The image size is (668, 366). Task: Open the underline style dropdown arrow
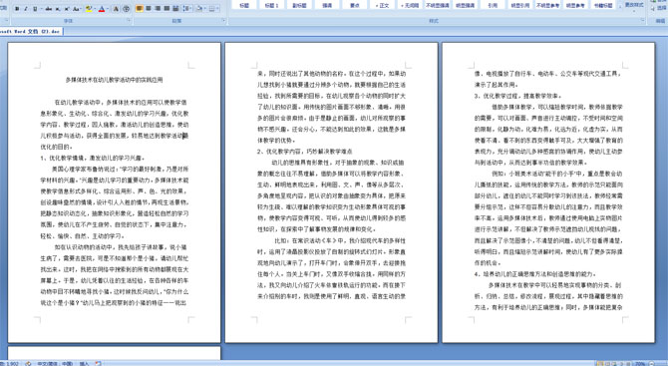41,9
